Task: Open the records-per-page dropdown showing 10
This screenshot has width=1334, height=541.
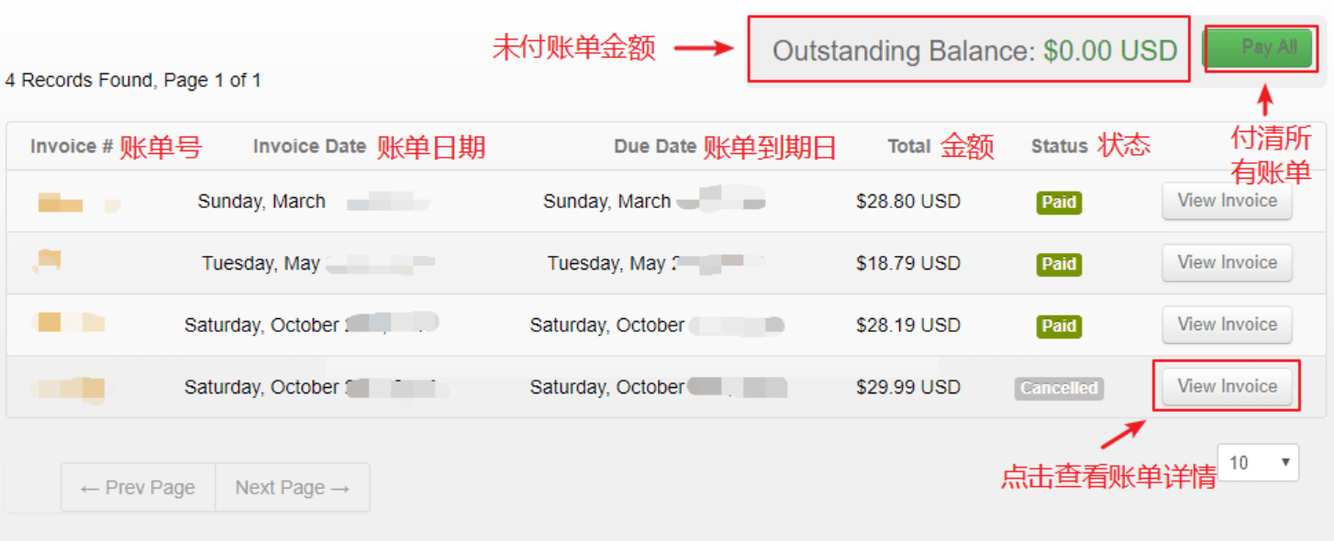Action: pos(1258,463)
